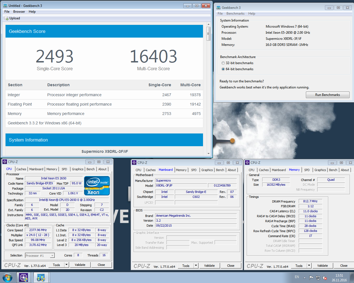Screen dimensions: 354x283
Task: Click the network tray icon
Action: (318, 278)
